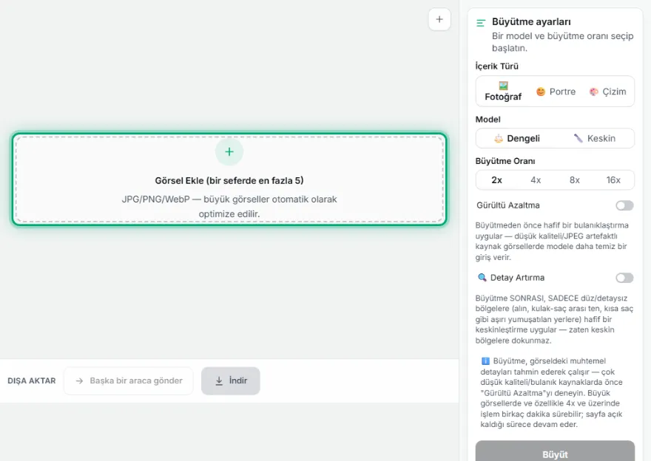Click the plus icon button at top
Viewport: 651px width, 461px height.
439,19
